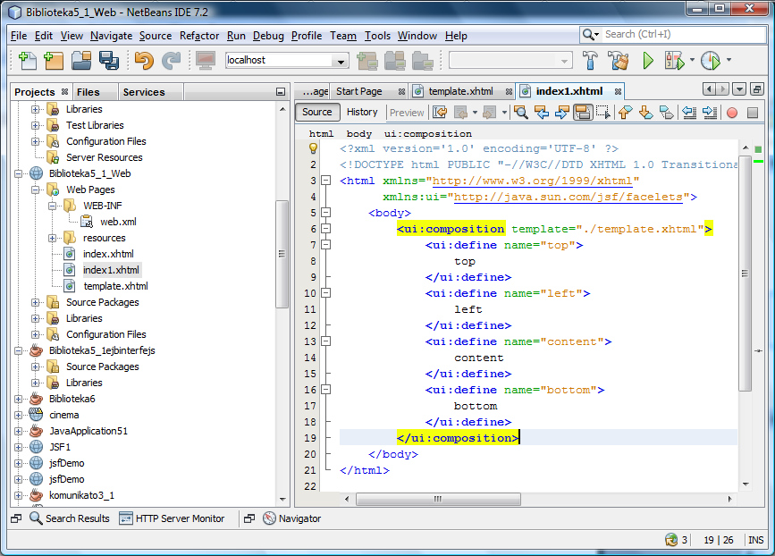Select index.xhtml in project tree

(x=108, y=254)
